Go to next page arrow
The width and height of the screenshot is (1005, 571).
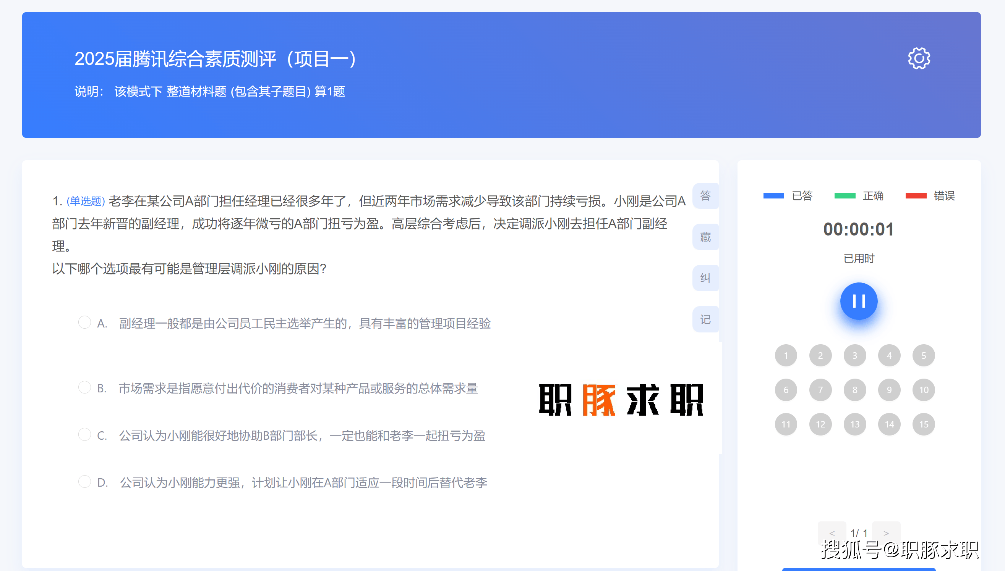(886, 532)
